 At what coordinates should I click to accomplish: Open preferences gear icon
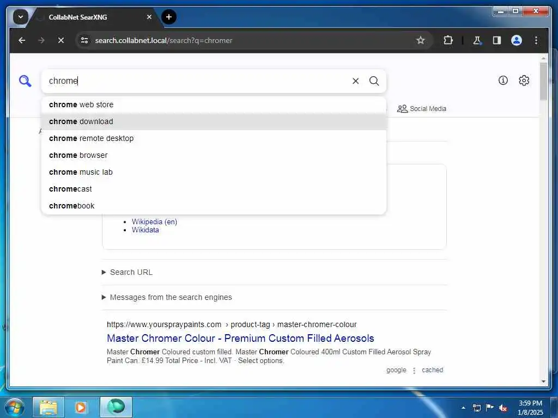tap(524, 81)
